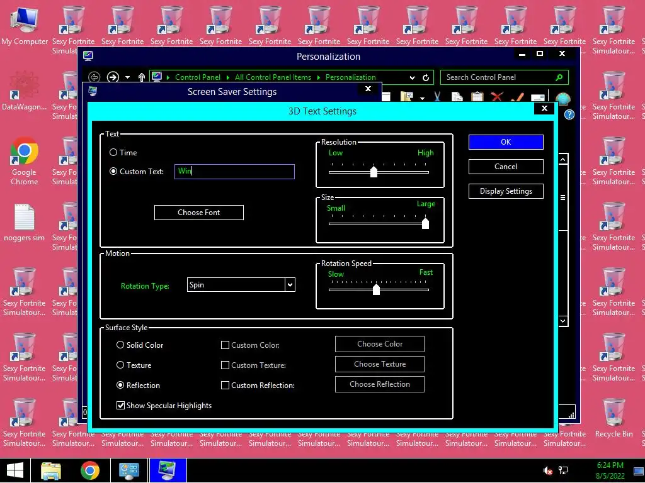The height and width of the screenshot is (483, 645).
Task: Click globe shell icon in Personalization toolbar
Action: click(562, 99)
